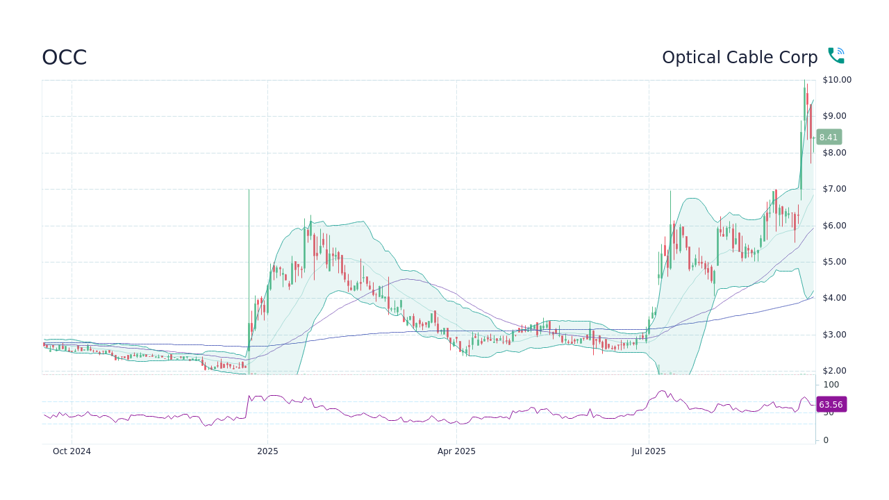Open the Apr 2025 axis label

click(457, 451)
